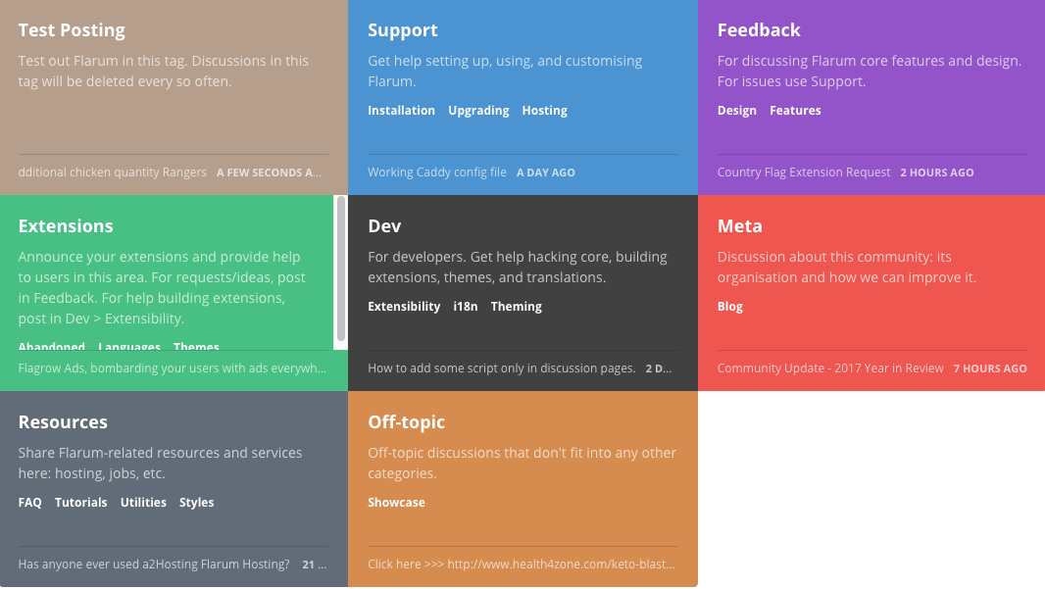The image size is (1045, 589).
Task: Select the Installation sub-tag under Support
Action: click(401, 110)
